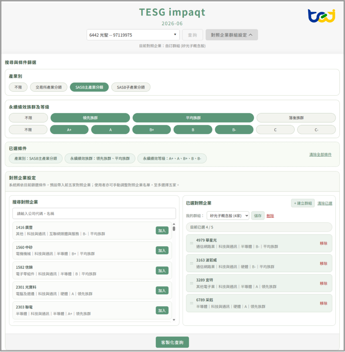Viewport: 345px width, 352px height.
Task: Toggle 平均族群 performance group
Action: pyautogui.click(x=193, y=118)
